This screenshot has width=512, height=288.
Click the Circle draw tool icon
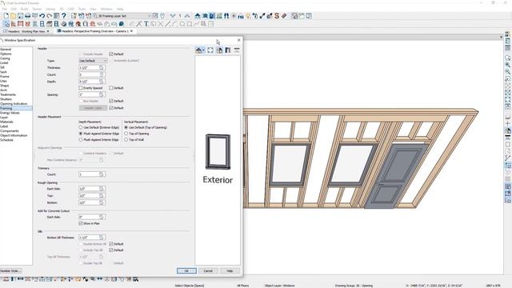coord(182,24)
